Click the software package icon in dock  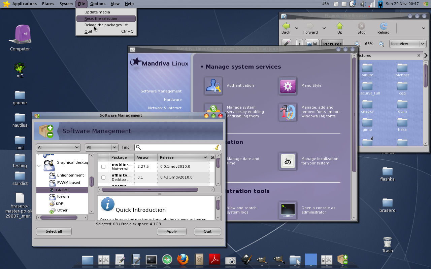pos(342,260)
